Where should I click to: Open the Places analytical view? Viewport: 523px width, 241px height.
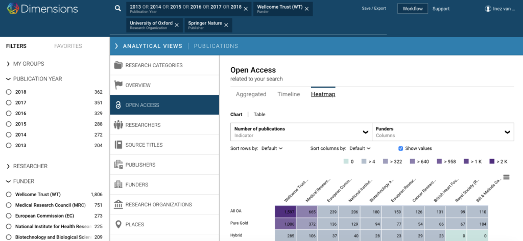pos(164,224)
